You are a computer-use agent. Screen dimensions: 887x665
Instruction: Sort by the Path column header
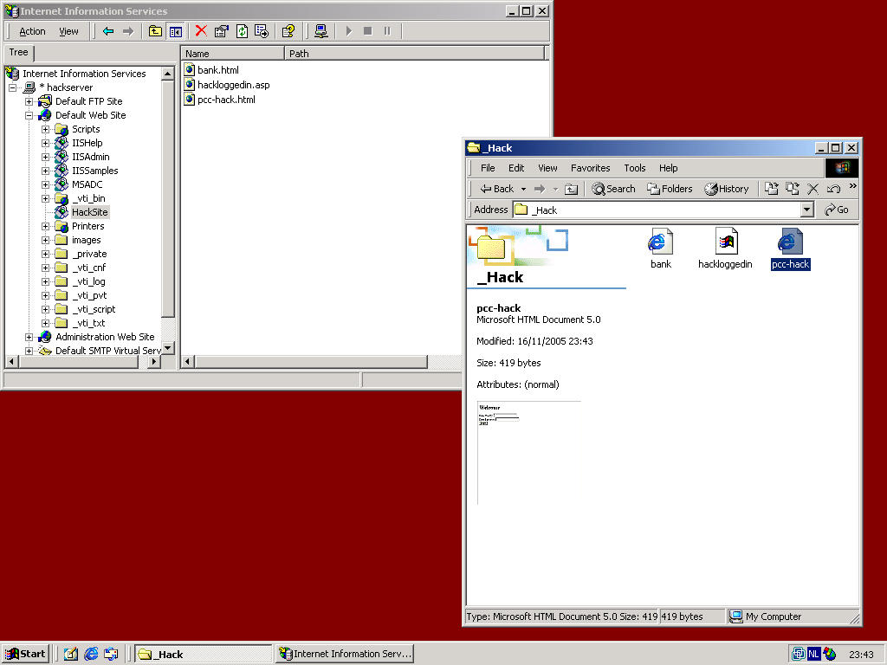(x=413, y=54)
